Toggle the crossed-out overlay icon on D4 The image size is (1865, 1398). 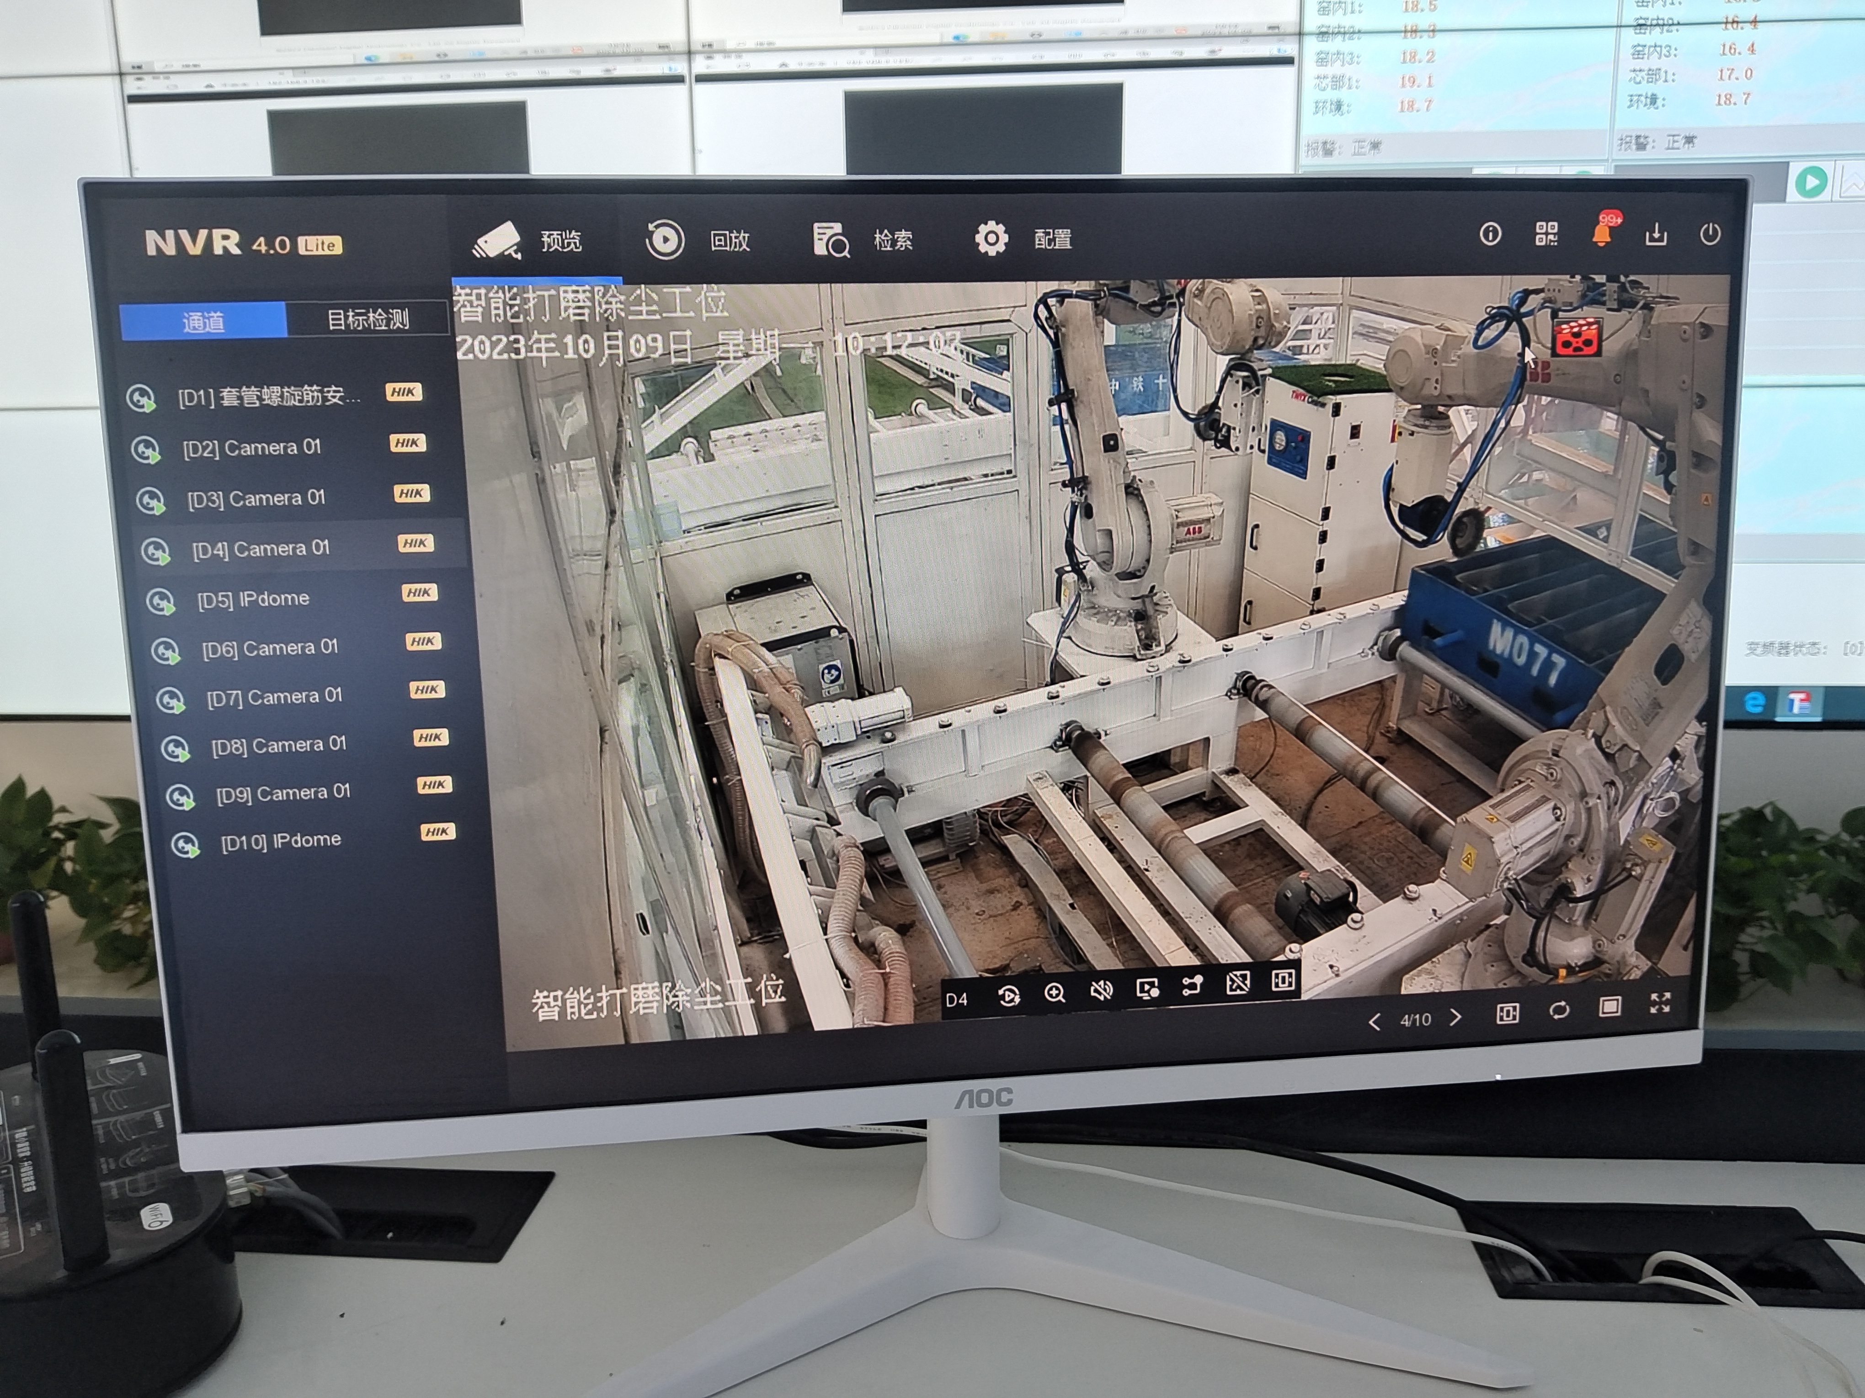point(1238,982)
